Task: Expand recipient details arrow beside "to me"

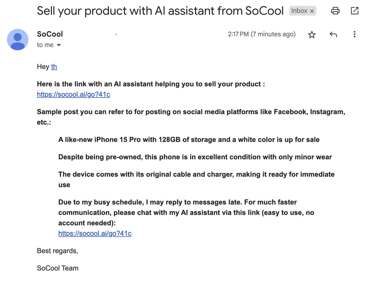Action: pyautogui.click(x=59, y=45)
